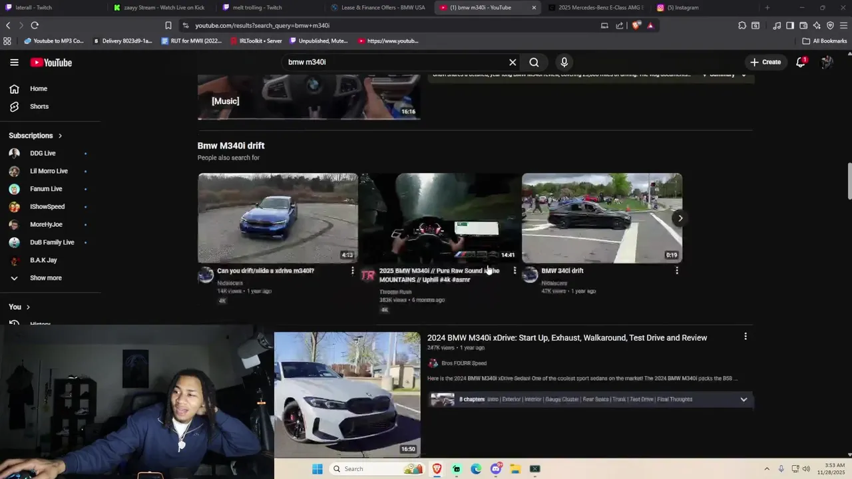852x479 pixels.
Task: Play blue BMW drift video thumbnail
Action: [x=278, y=218]
